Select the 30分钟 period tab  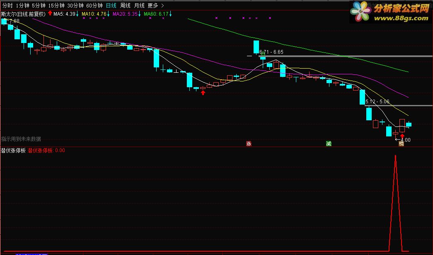click(75, 5)
